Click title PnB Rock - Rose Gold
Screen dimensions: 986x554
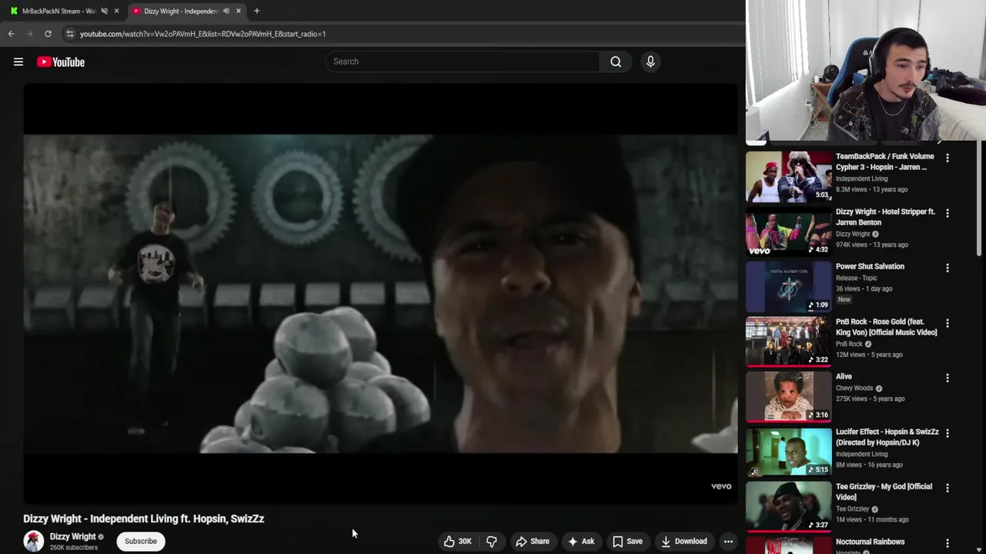coord(887,327)
